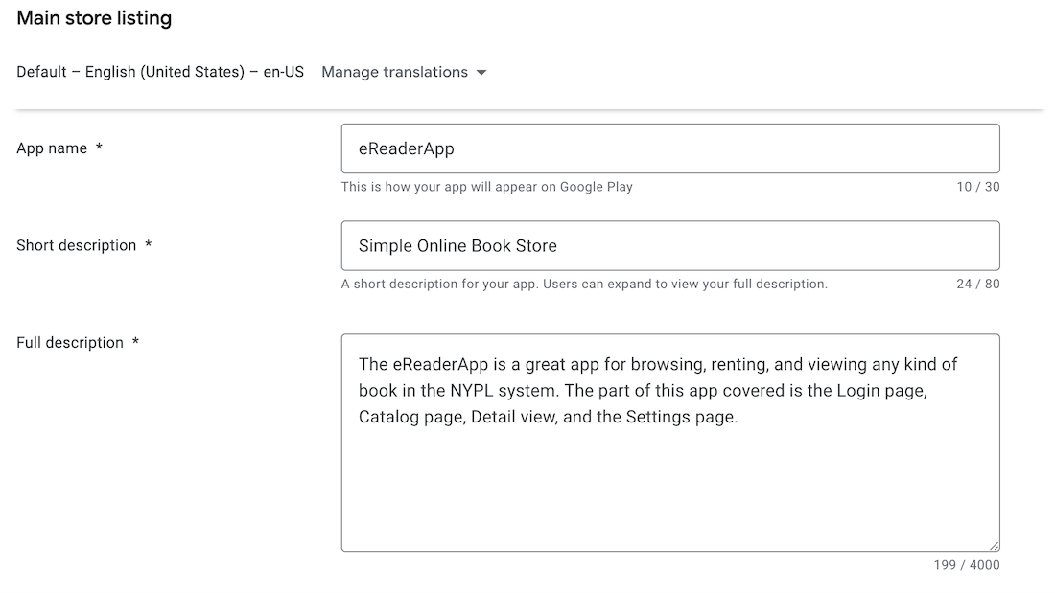Click the "Full description" field label

(x=70, y=342)
